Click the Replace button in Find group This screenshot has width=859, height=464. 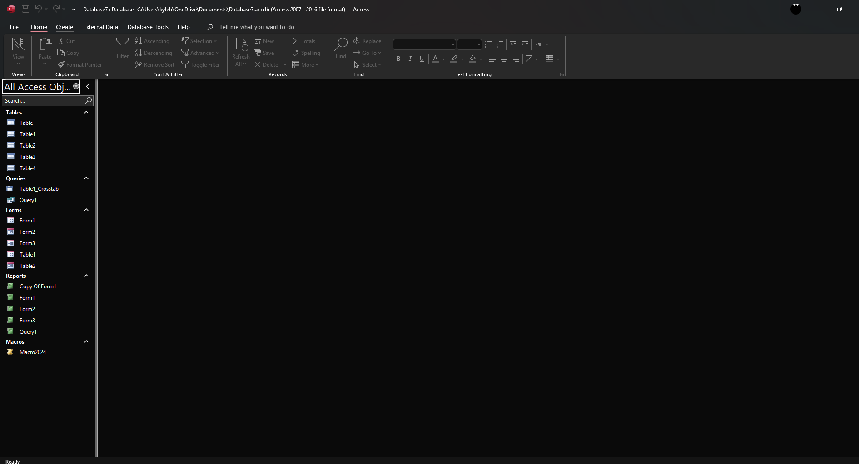tap(367, 41)
